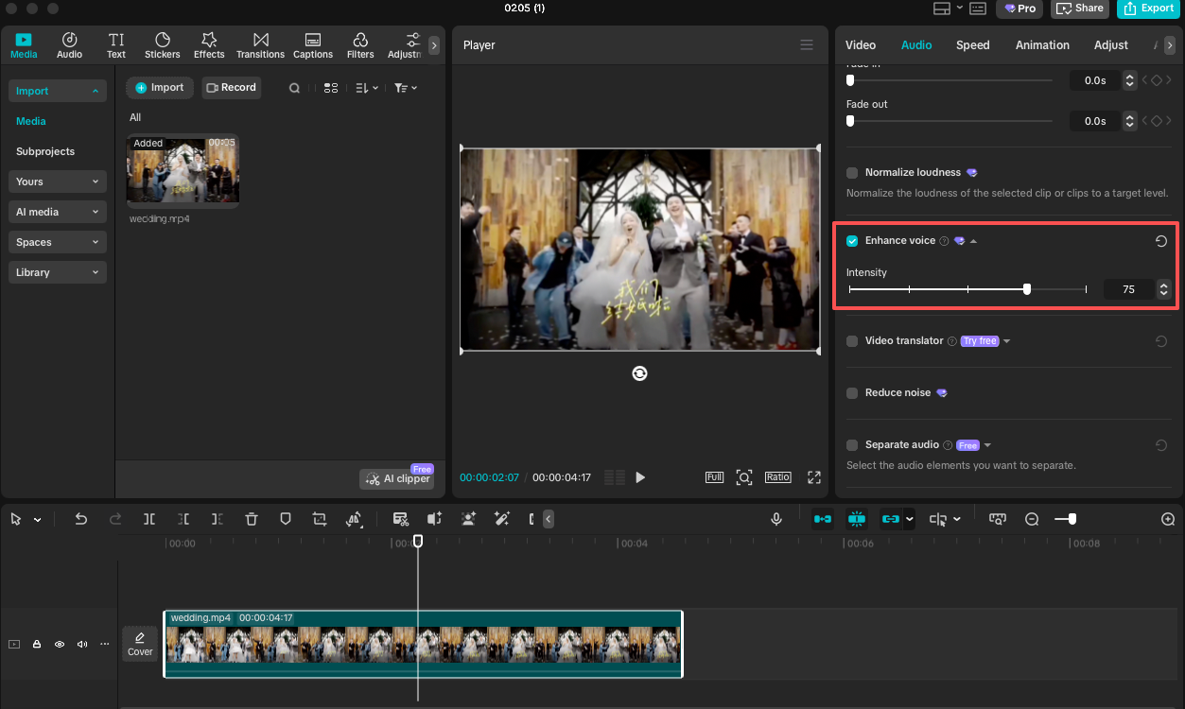
Task: Switch to the Animation tab
Action: pos(1042,45)
